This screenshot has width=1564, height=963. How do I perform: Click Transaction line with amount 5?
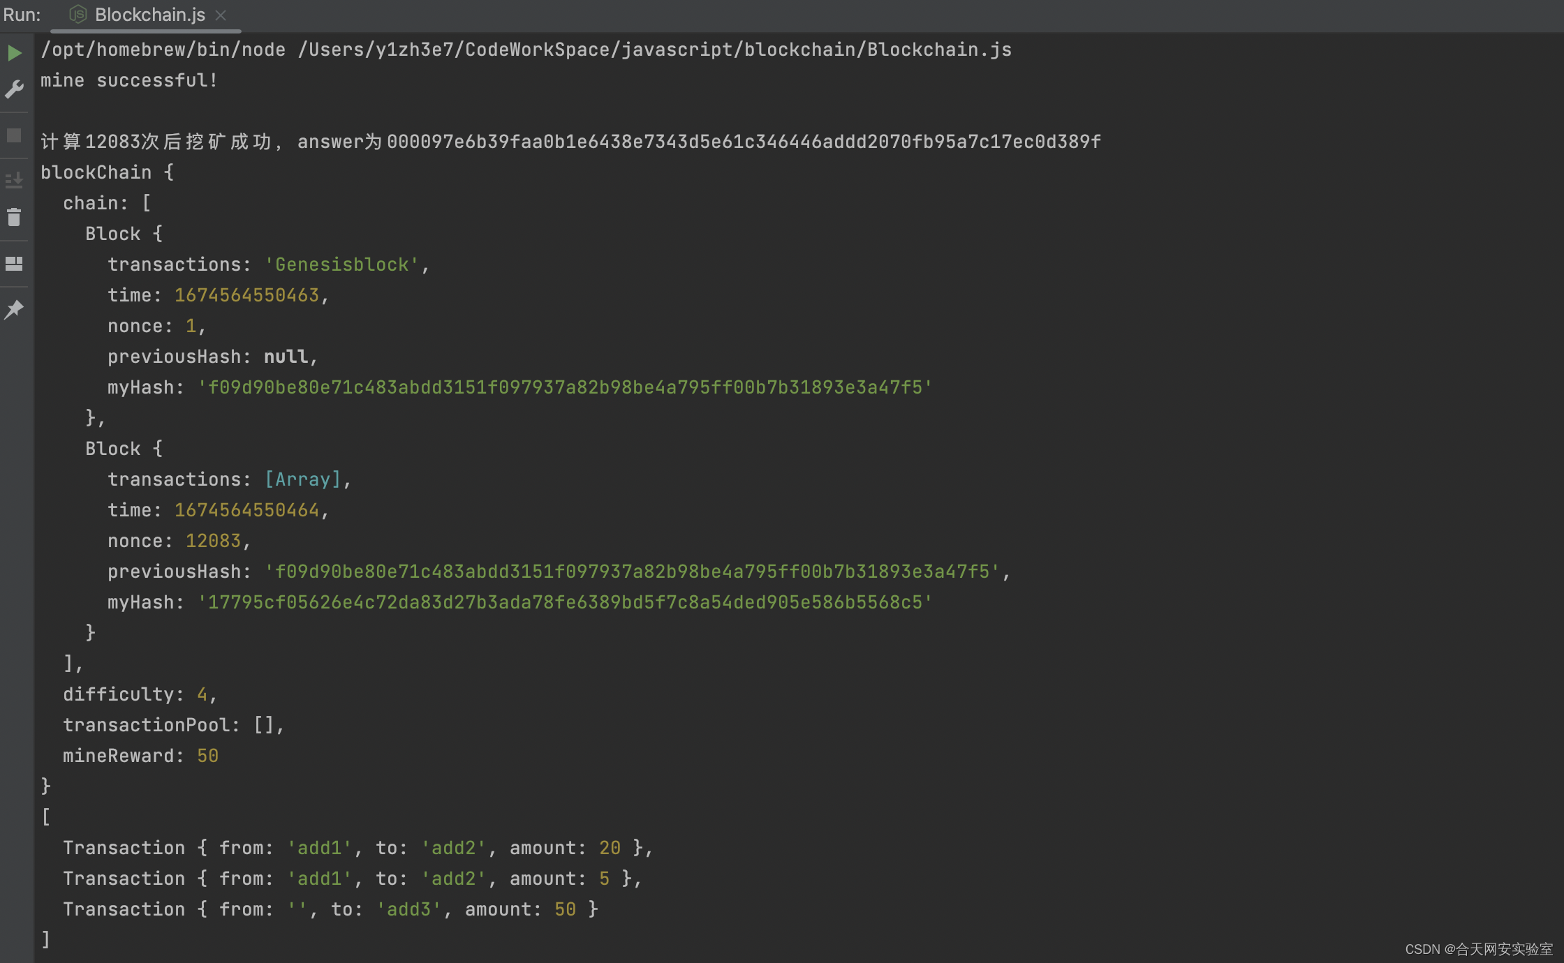[x=353, y=879]
